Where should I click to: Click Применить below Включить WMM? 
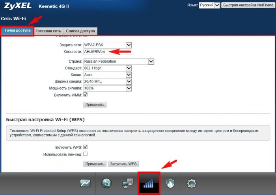(x=95, y=105)
